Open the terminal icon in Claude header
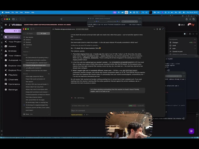199x149 pixels. pos(155,29)
